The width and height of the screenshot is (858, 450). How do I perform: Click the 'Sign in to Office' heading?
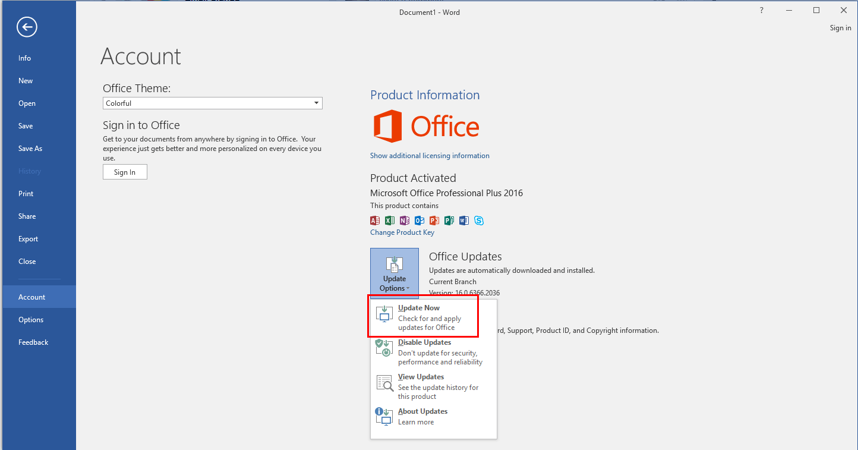coord(141,125)
